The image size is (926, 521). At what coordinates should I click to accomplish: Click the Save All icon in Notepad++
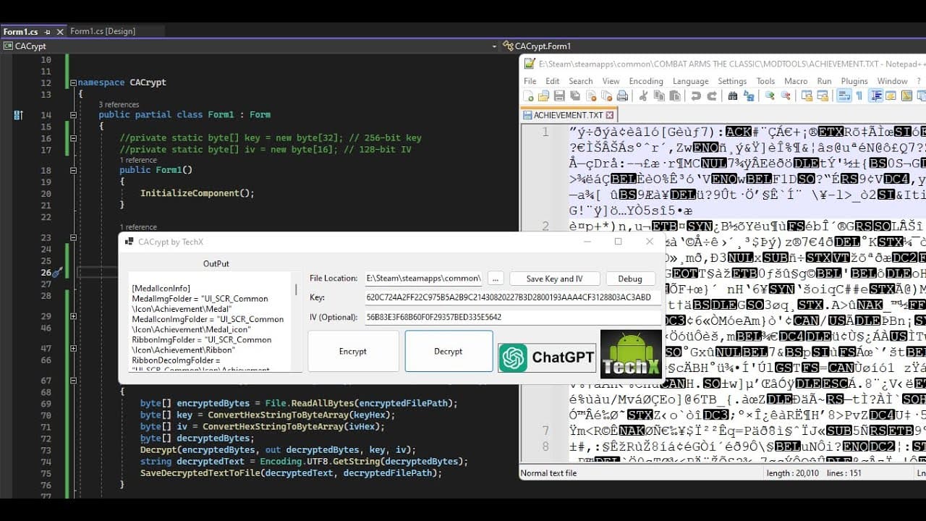[574, 96]
